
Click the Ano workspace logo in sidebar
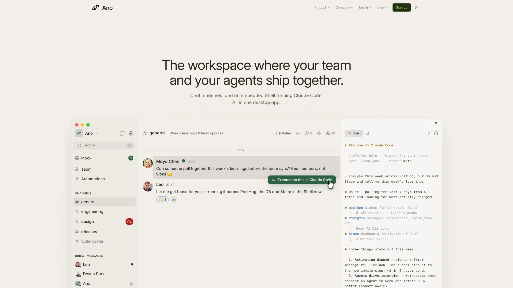pos(79,133)
